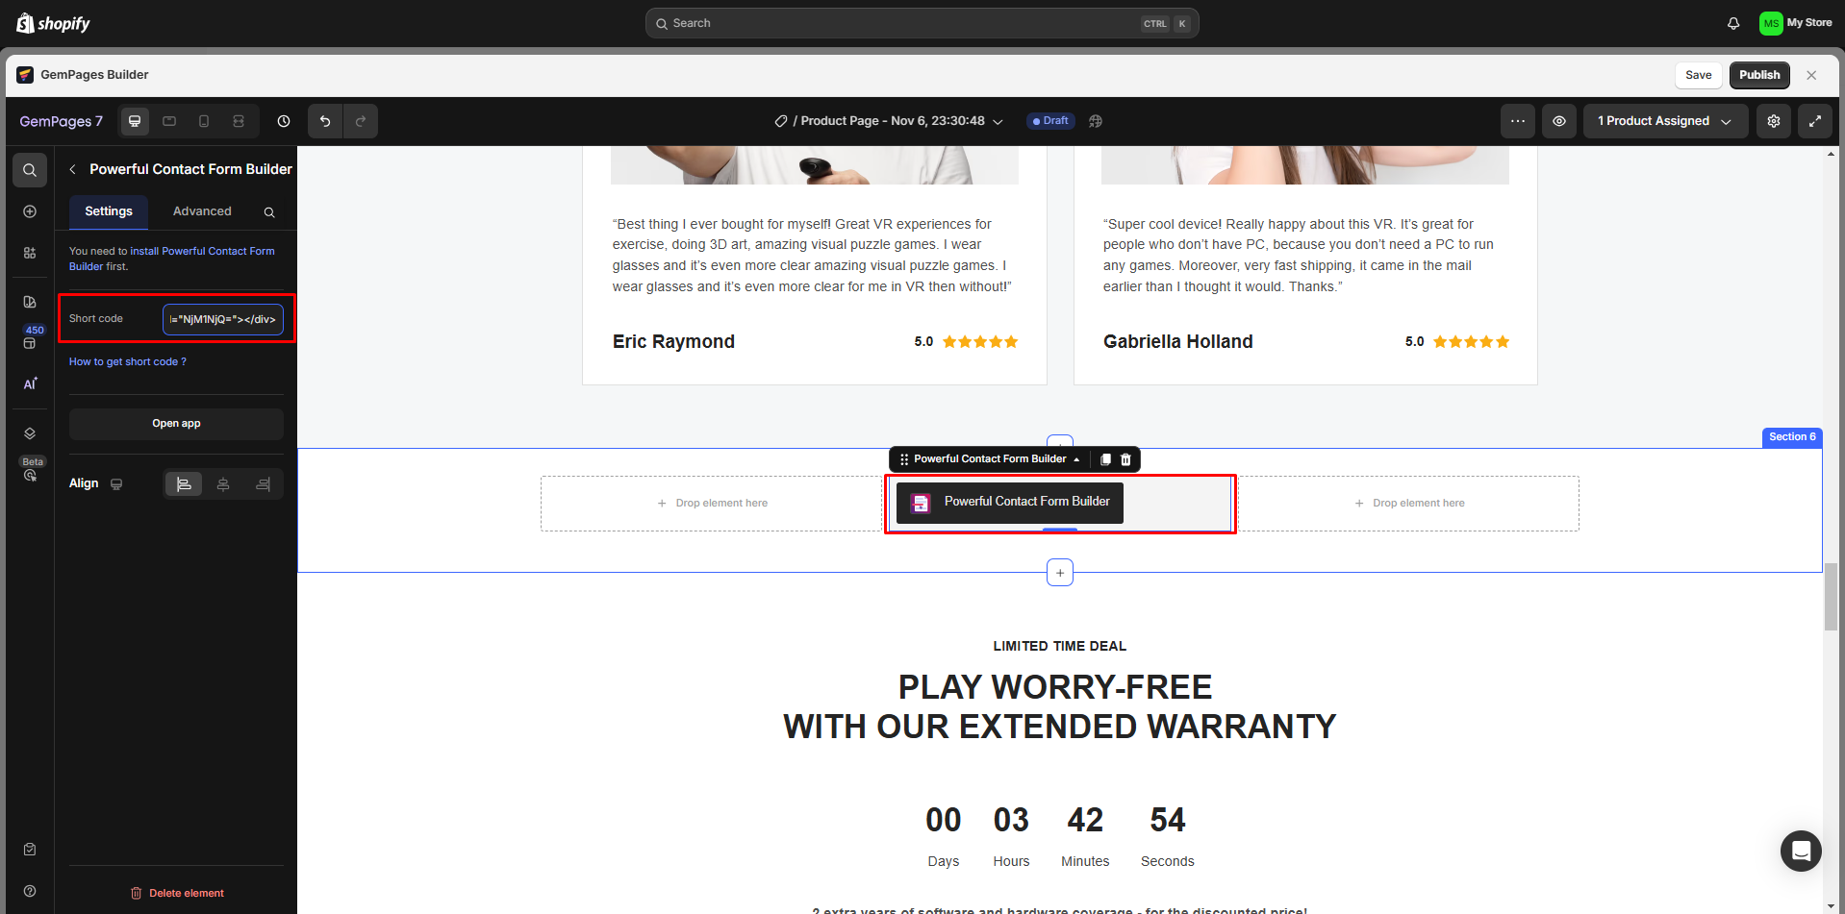This screenshot has height=914, width=1845.
Task: Click the globe translate icon beside Draft
Action: [x=1096, y=121]
